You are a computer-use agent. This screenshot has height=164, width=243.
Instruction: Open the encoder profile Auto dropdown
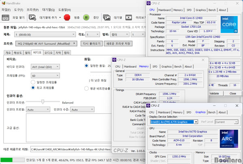38,110
